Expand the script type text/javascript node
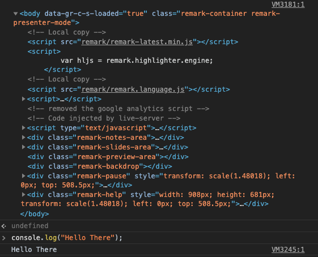Screen dimensions: 318x257 pos(24,128)
